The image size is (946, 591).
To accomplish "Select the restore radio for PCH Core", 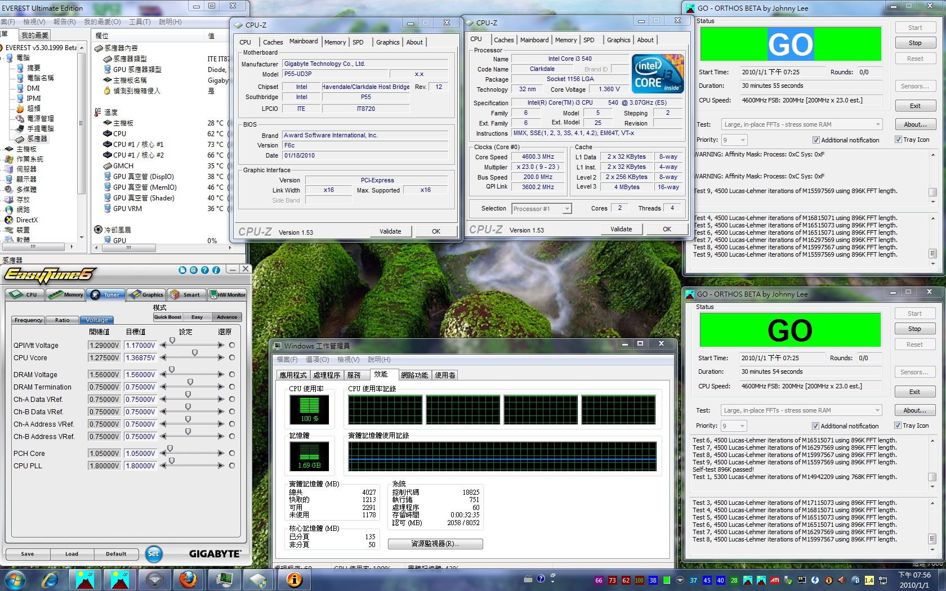I will [232, 453].
